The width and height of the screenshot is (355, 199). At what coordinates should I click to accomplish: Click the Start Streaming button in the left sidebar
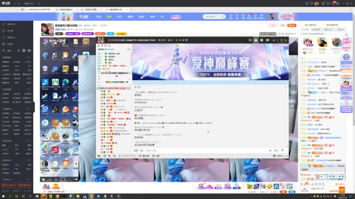point(24,185)
